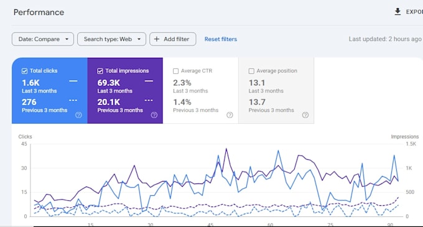Click the Impressions axis label

pyautogui.click(x=405, y=137)
